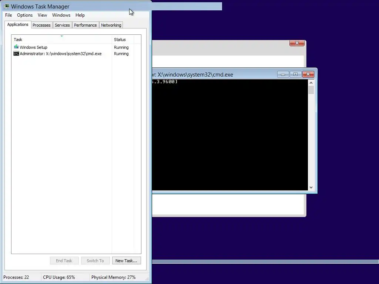Screen dimensions: 379x284
Task: Click the Running status of Windows Setup
Action: (121, 47)
